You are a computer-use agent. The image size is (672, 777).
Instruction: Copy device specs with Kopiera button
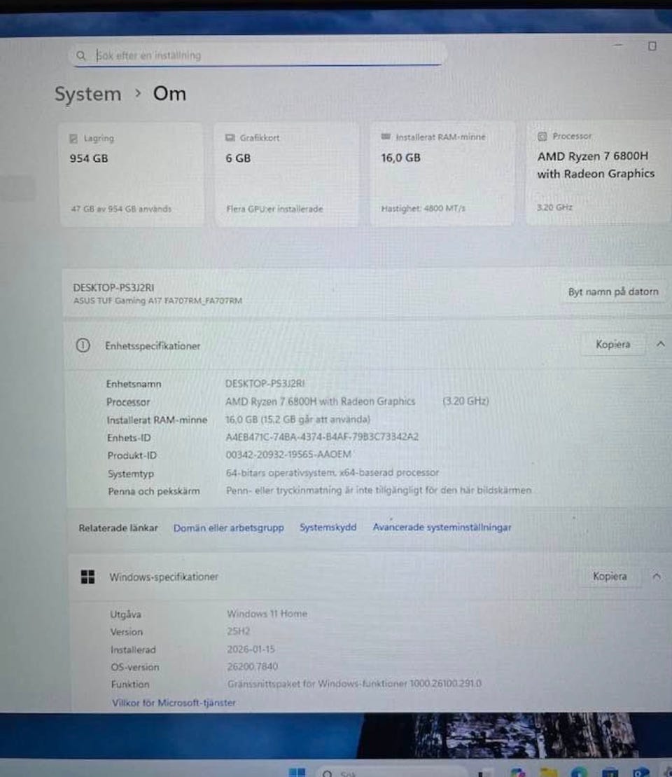click(612, 344)
